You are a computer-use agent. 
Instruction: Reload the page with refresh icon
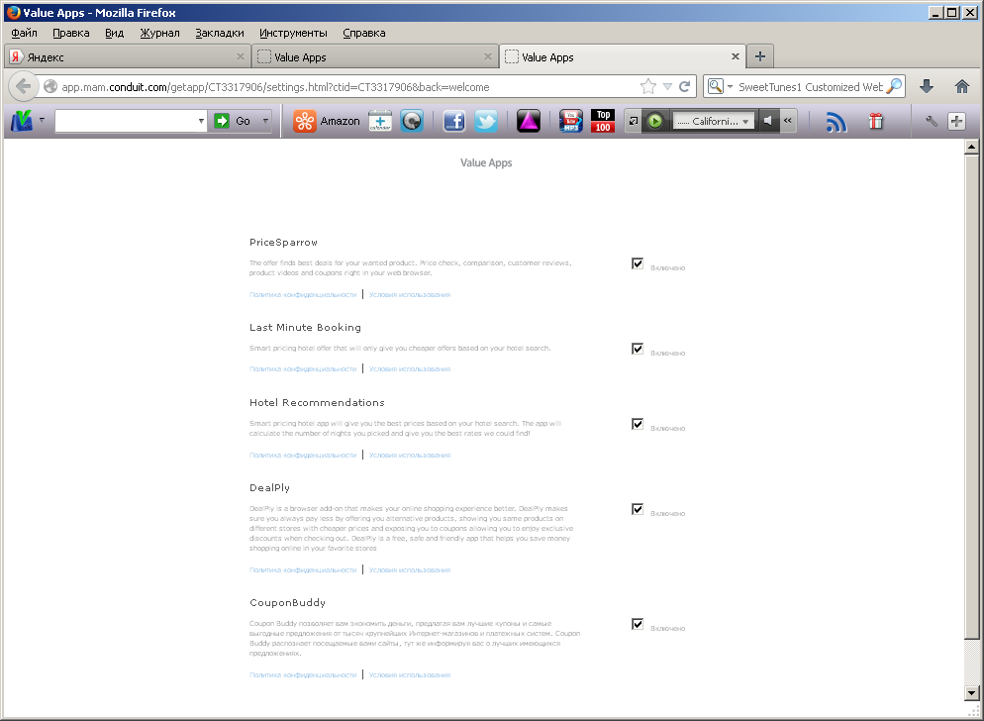point(685,87)
